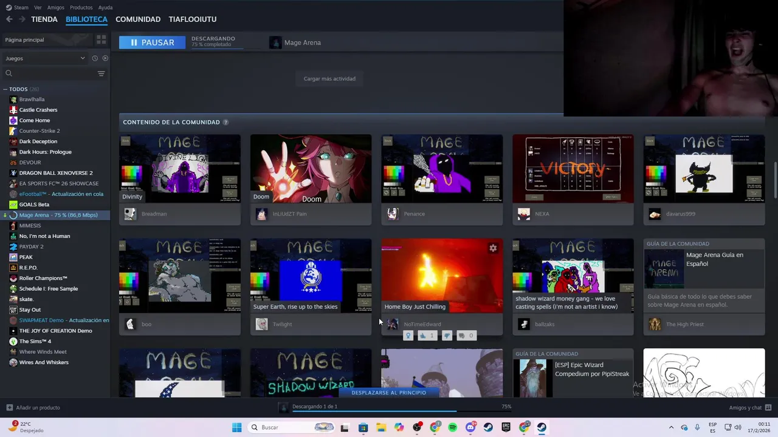The height and width of the screenshot is (437, 778).
Task: Go back with the left arrow
Action: point(9,19)
